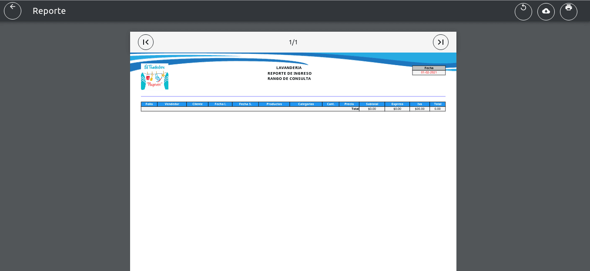Image resolution: width=590 pixels, height=271 pixels.
Task: Click the date value '01-02-2021'
Action: point(429,73)
